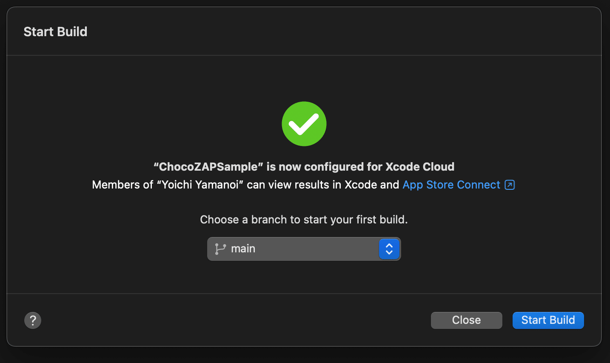Click the "Start Build" dialog title
Screen dimensions: 610x363
[x=55, y=32]
